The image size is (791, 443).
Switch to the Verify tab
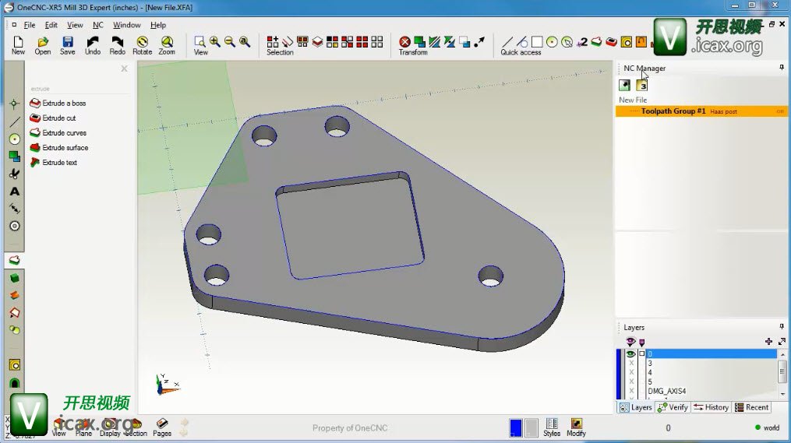[673, 407]
